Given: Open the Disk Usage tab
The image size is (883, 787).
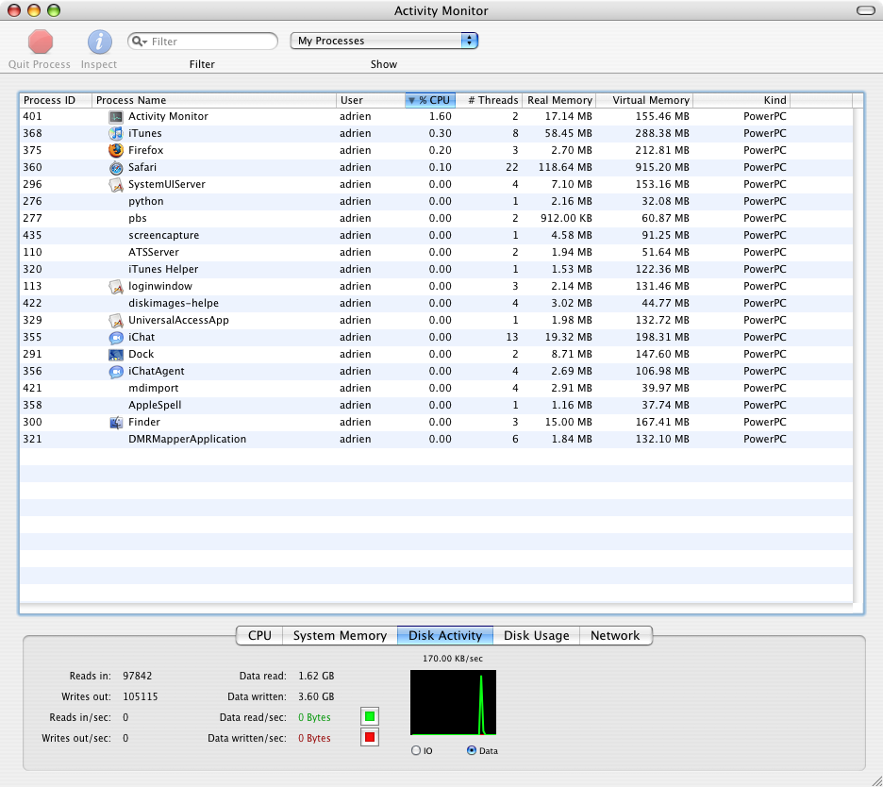Looking at the screenshot, I should (x=536, y=635).
